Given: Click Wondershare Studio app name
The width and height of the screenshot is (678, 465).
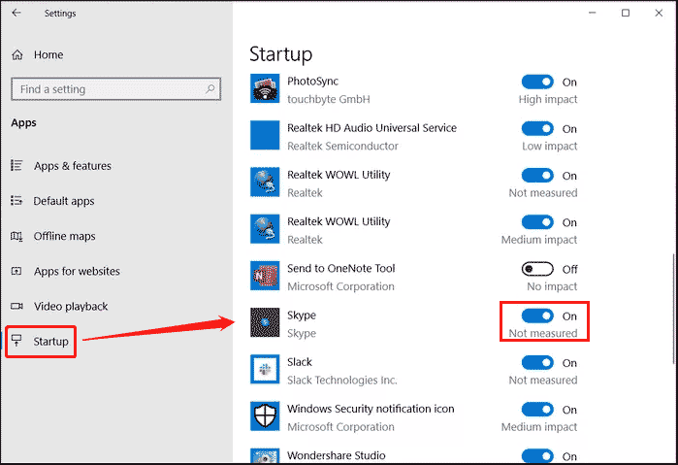Looking at the screenshot, I should 337,455.
